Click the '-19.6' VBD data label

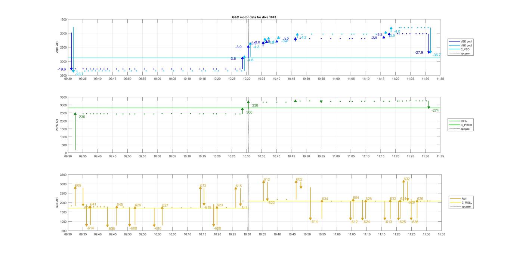coord(62,69)
